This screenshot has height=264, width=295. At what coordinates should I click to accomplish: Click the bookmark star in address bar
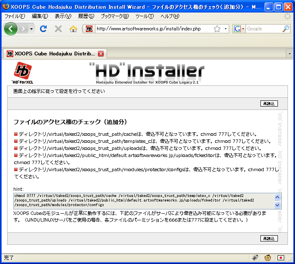[217, 29]
